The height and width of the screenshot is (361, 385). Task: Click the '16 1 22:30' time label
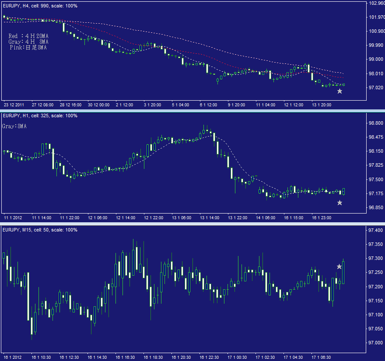[x=209, y=357]
